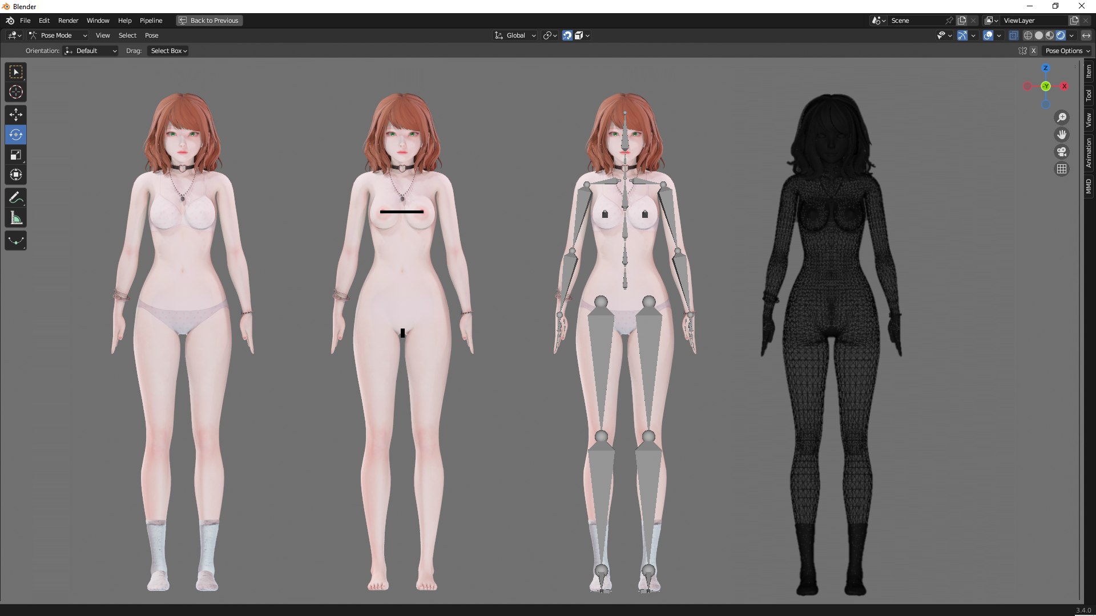The image size is (1096, 616).
Task: Select the Rotate tool
Action: (x=16, y=135)
